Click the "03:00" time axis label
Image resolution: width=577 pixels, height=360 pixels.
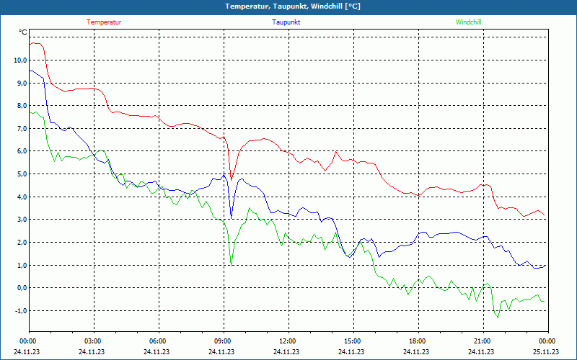(94, 341)
